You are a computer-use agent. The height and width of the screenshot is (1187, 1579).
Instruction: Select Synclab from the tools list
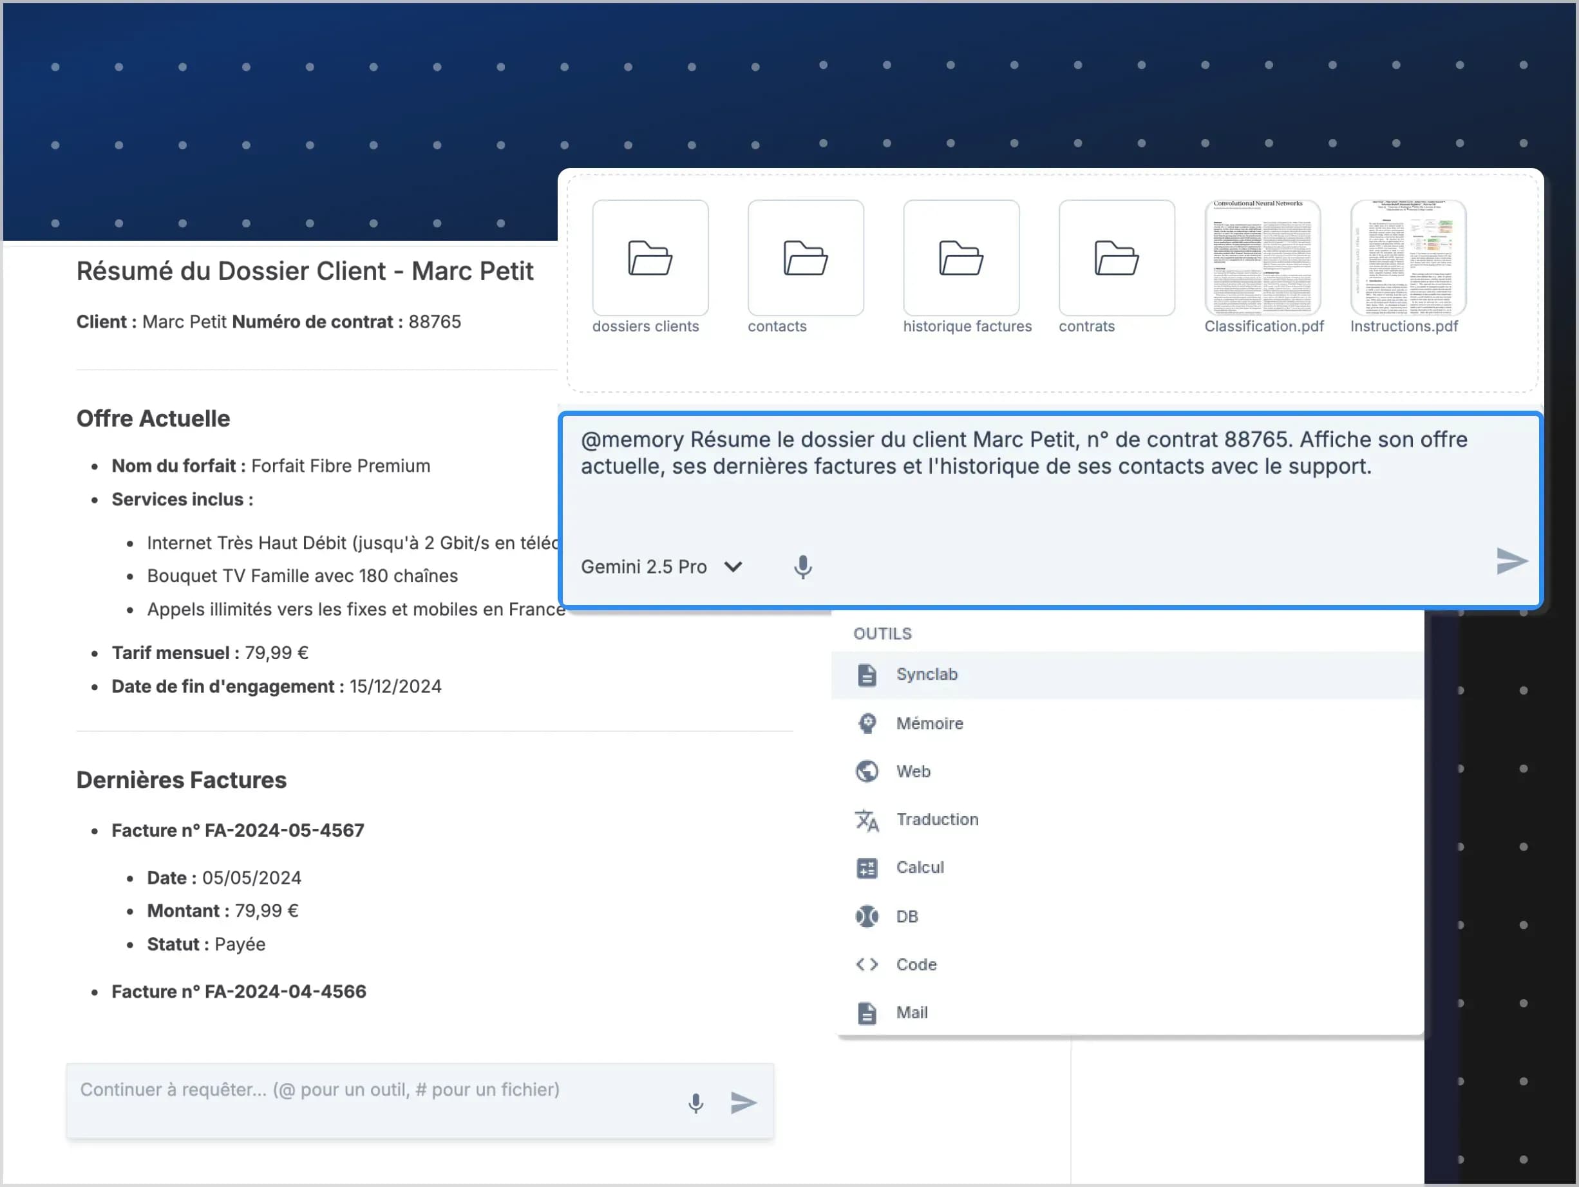[926, 674]
